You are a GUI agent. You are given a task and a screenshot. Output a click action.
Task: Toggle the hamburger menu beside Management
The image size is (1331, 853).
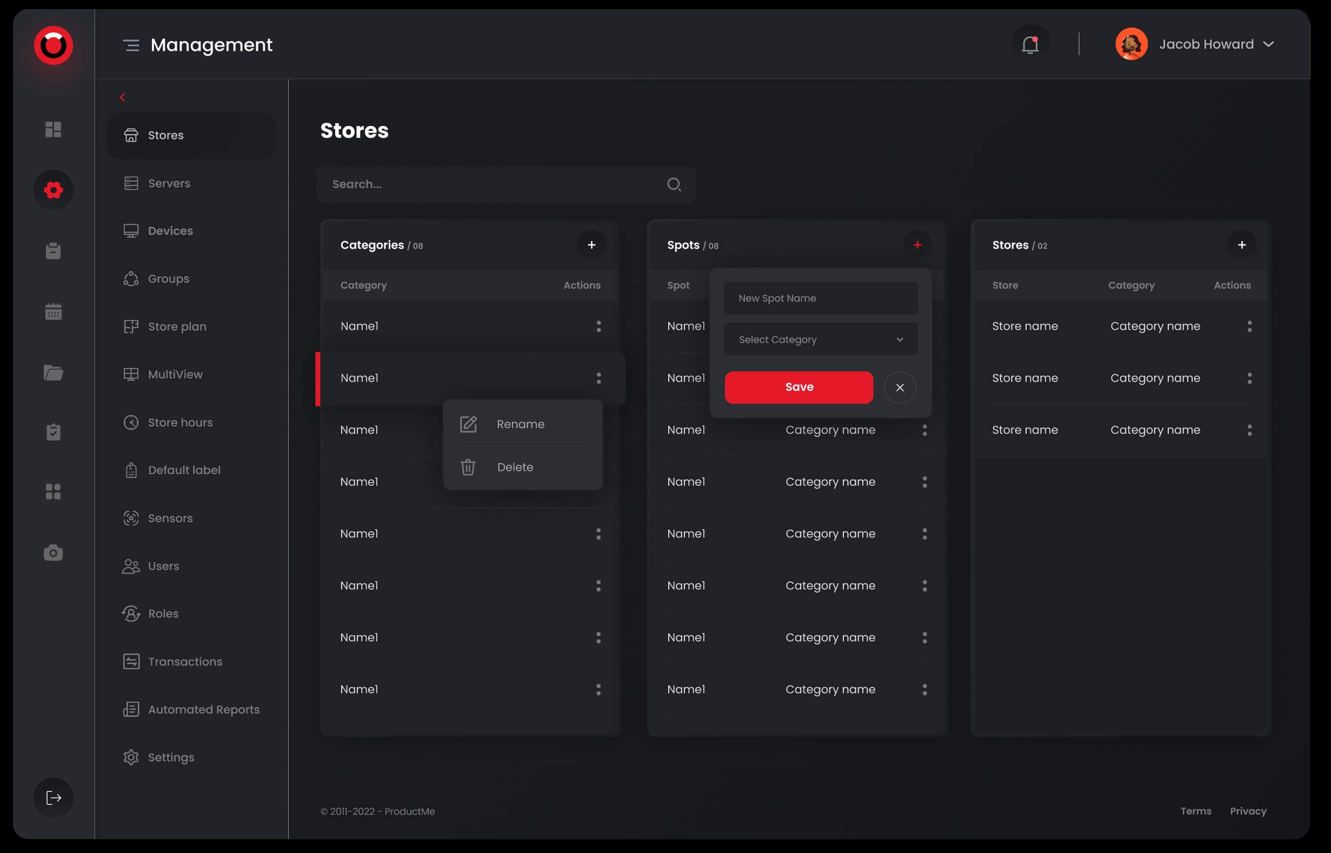coord(131,45)
